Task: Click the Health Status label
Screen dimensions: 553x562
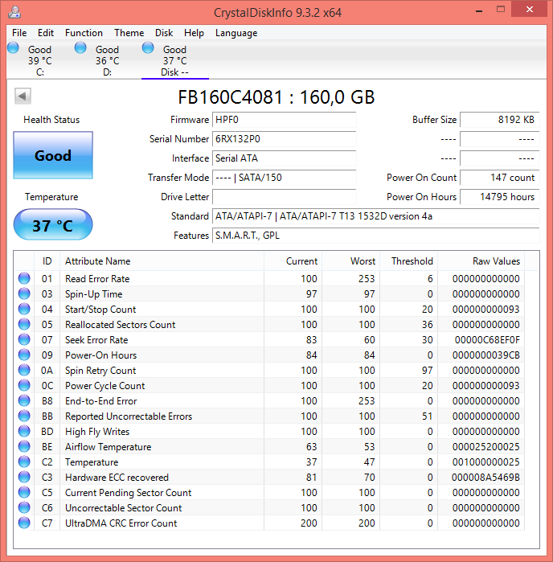Action: point(51,120)
